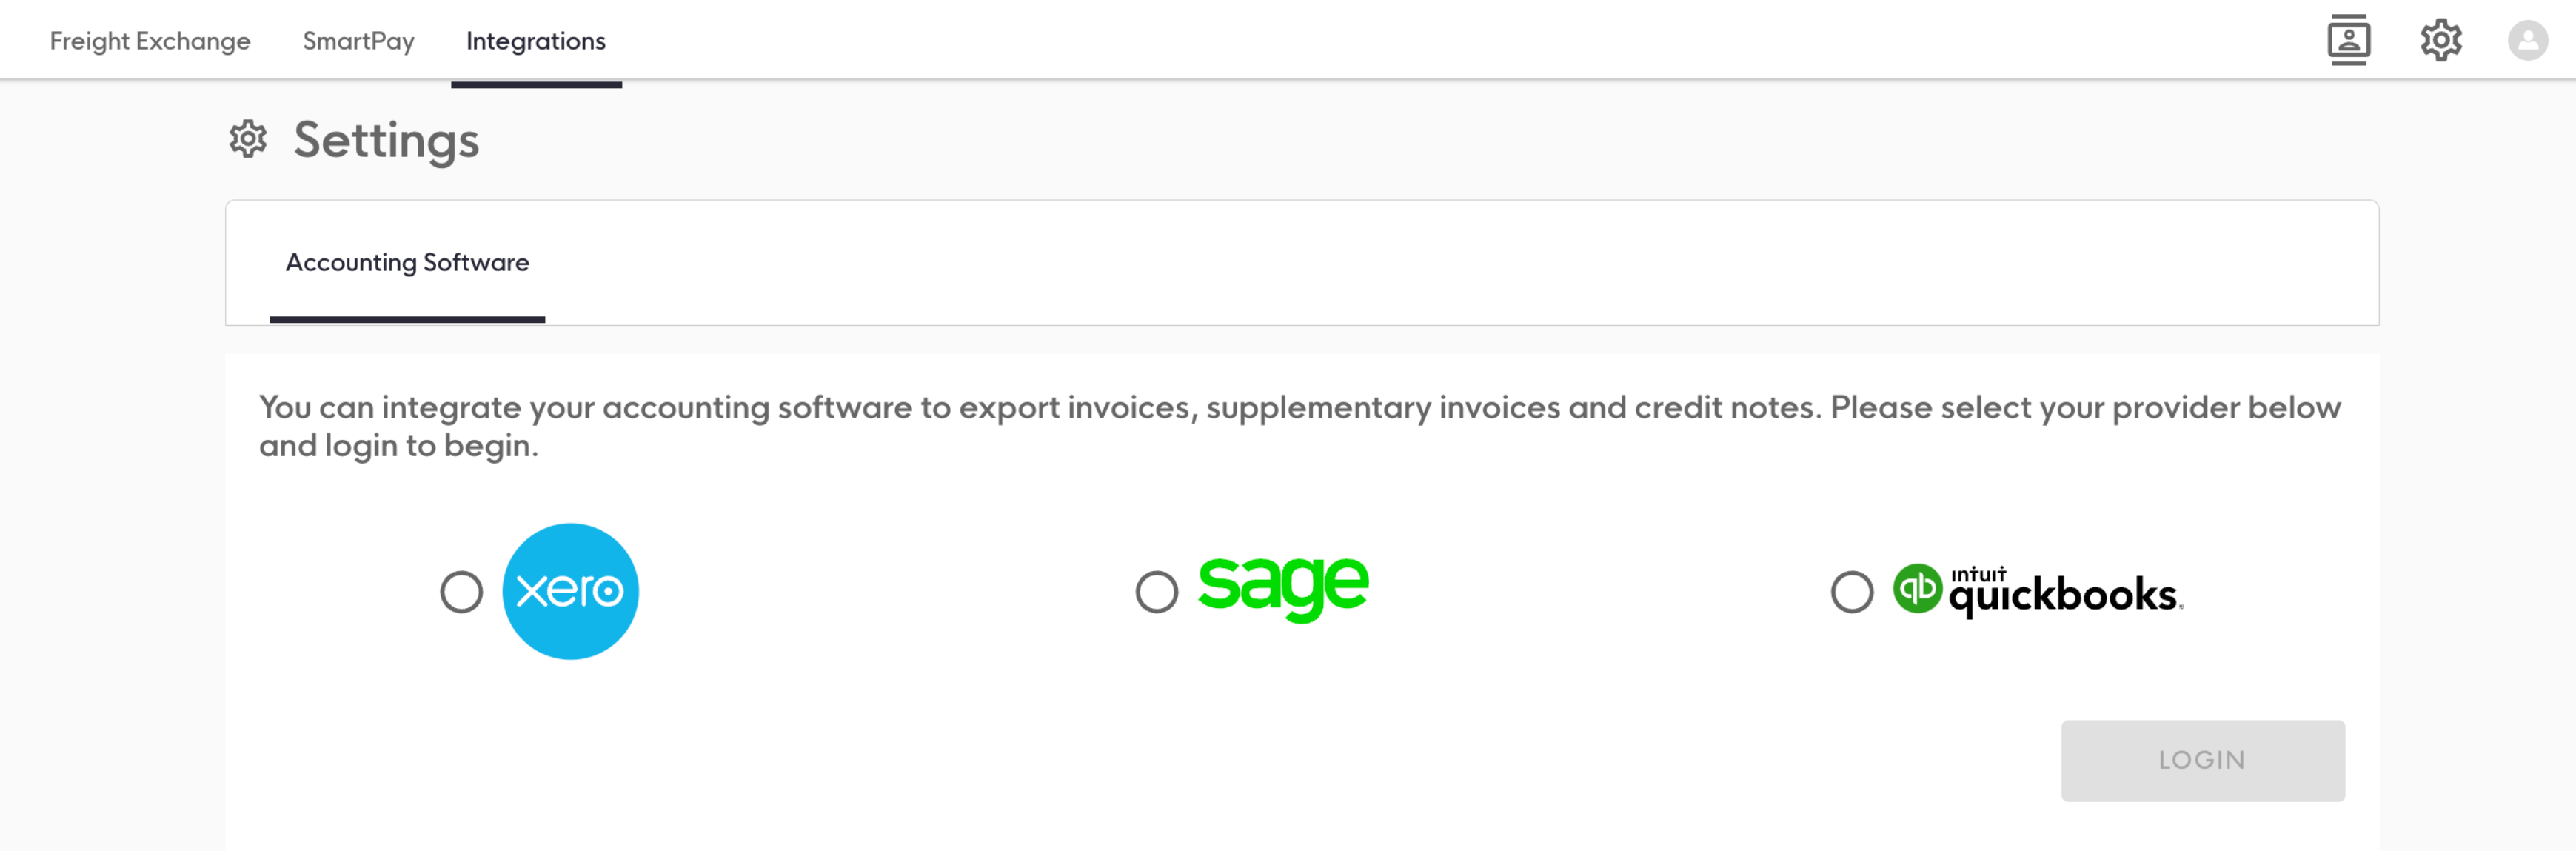
Task: Click the Settings page heading
Action: [386, 140]
